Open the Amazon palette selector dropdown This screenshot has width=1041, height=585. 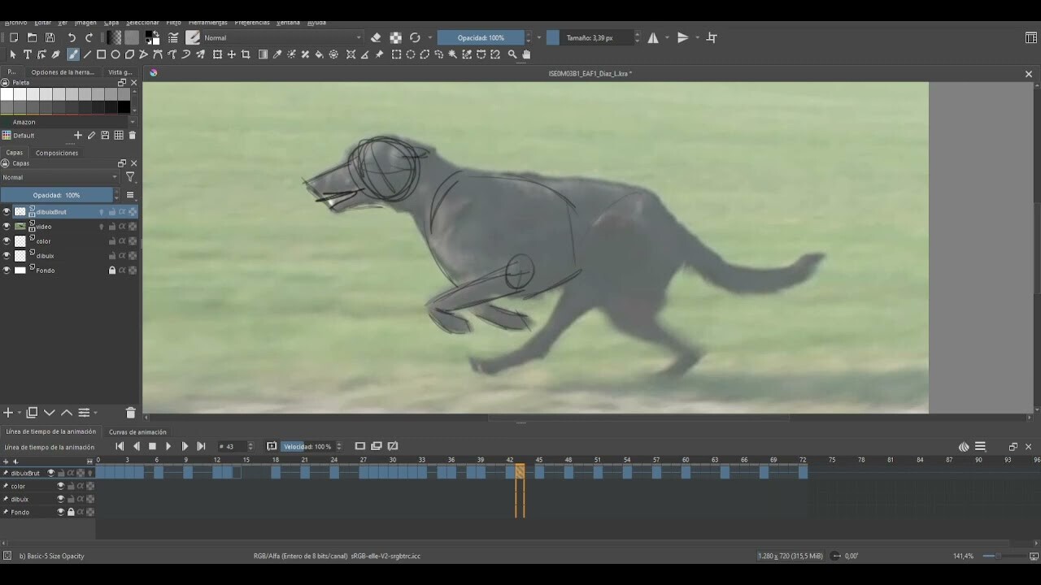point(69,122)
